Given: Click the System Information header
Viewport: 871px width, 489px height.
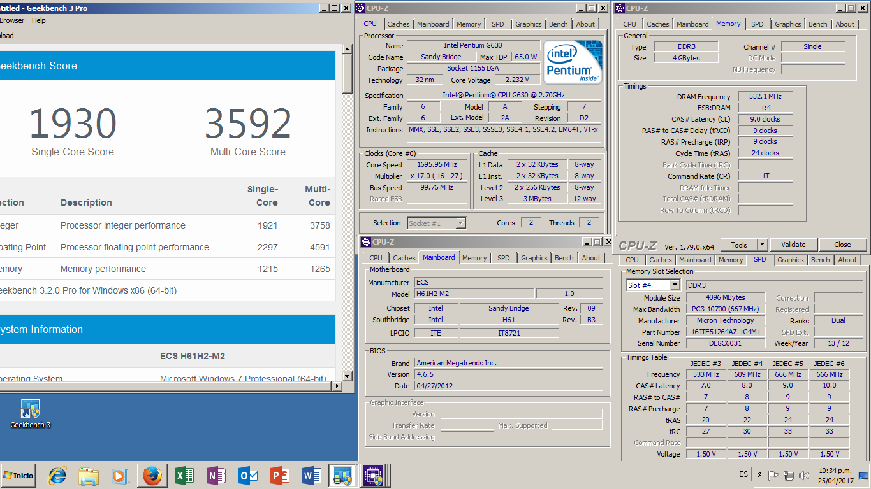Looking at the screenshot, I should (168, 329).
